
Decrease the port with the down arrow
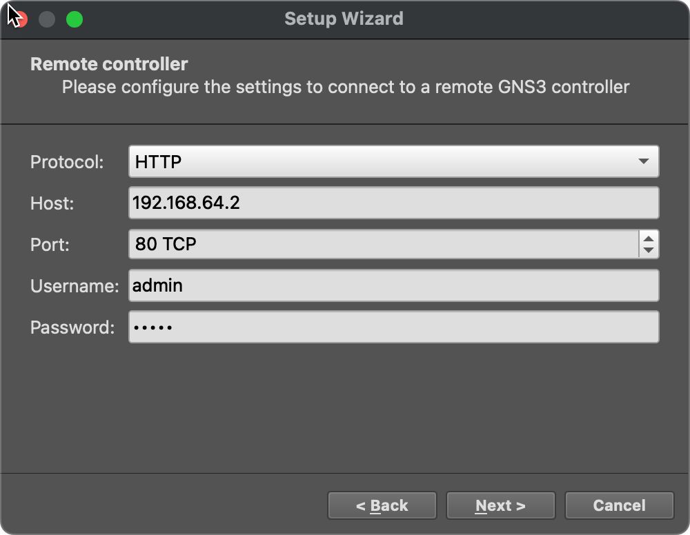coord(648,250)
